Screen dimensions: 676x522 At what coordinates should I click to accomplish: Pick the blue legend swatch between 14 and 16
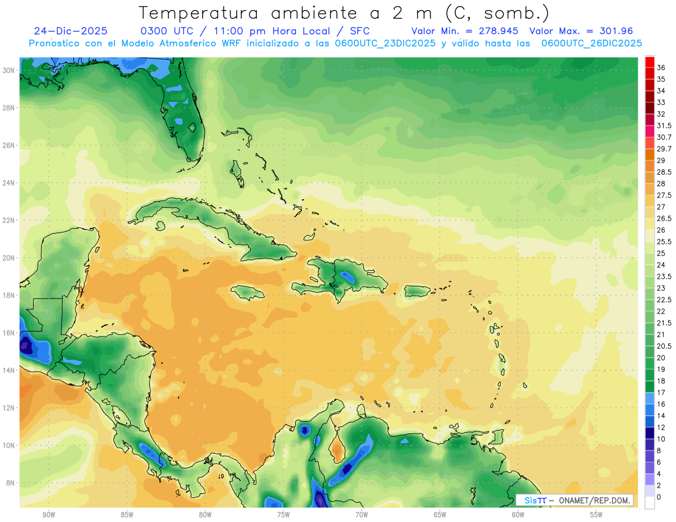point(650,410)
